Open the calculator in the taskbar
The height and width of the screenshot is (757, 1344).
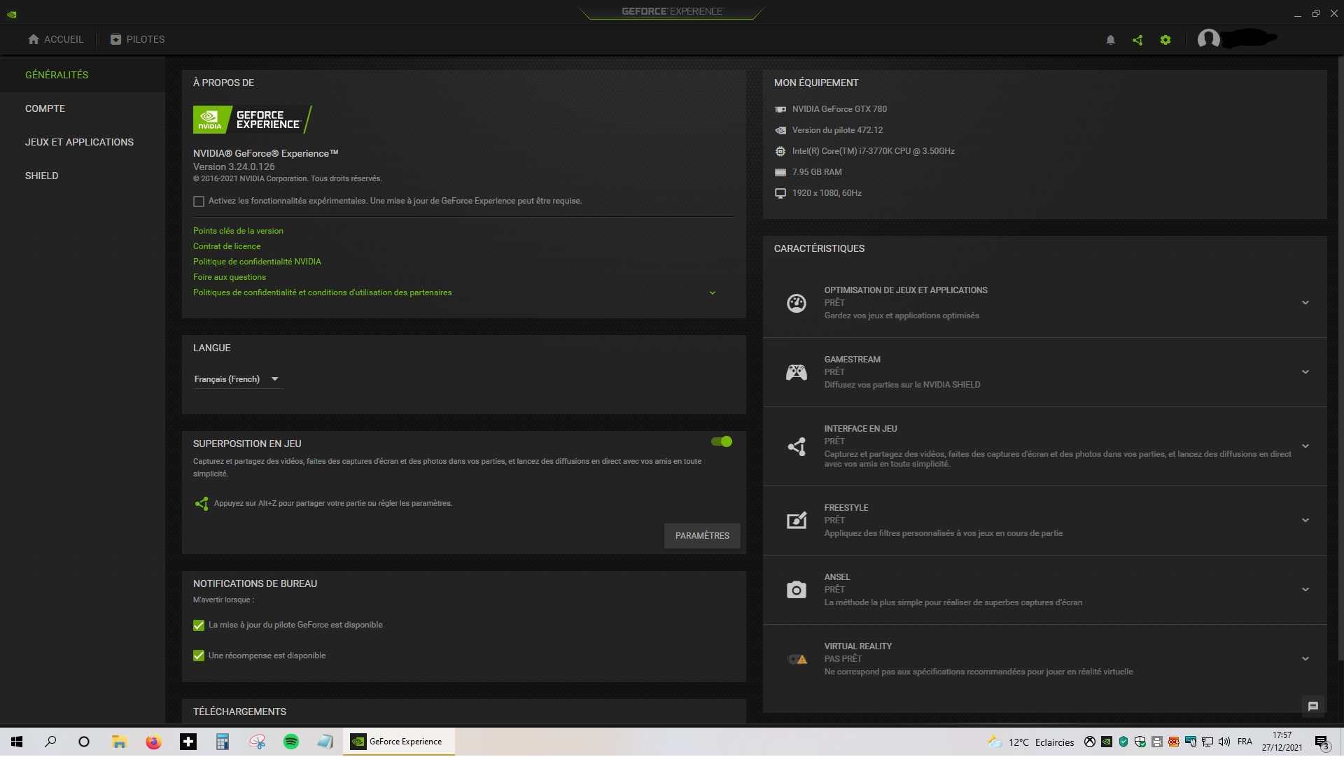(x=223, y=742)
